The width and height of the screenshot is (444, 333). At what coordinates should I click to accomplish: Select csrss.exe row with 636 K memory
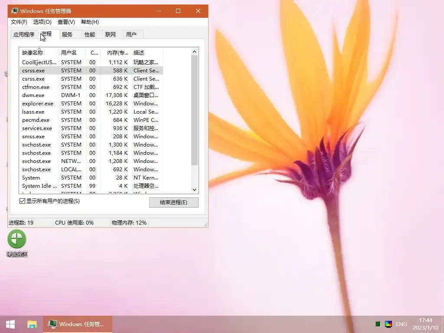[91, 79]
